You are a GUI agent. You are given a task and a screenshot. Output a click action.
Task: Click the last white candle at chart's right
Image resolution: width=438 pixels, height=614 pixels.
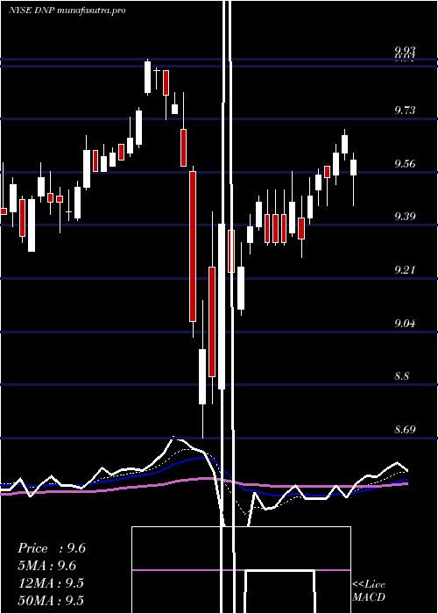(354, 168)
